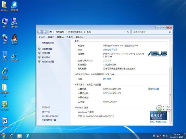Open the Excel 2003 desktop shortcut
186x139 pixels.
coord(5,105)
